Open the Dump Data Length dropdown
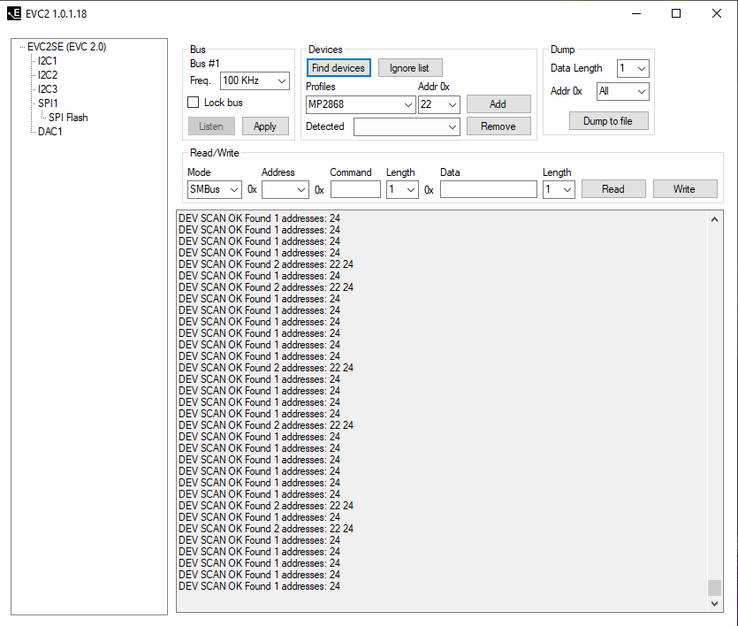The height and width of the screenshot is (626, 738). 633,69
